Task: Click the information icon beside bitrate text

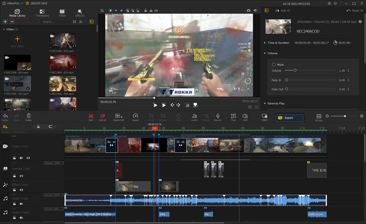Action: point(360,22)
